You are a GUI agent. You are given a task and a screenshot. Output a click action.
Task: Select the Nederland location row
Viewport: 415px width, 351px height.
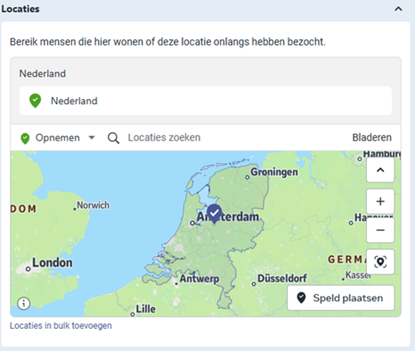(x=205, y=101)
